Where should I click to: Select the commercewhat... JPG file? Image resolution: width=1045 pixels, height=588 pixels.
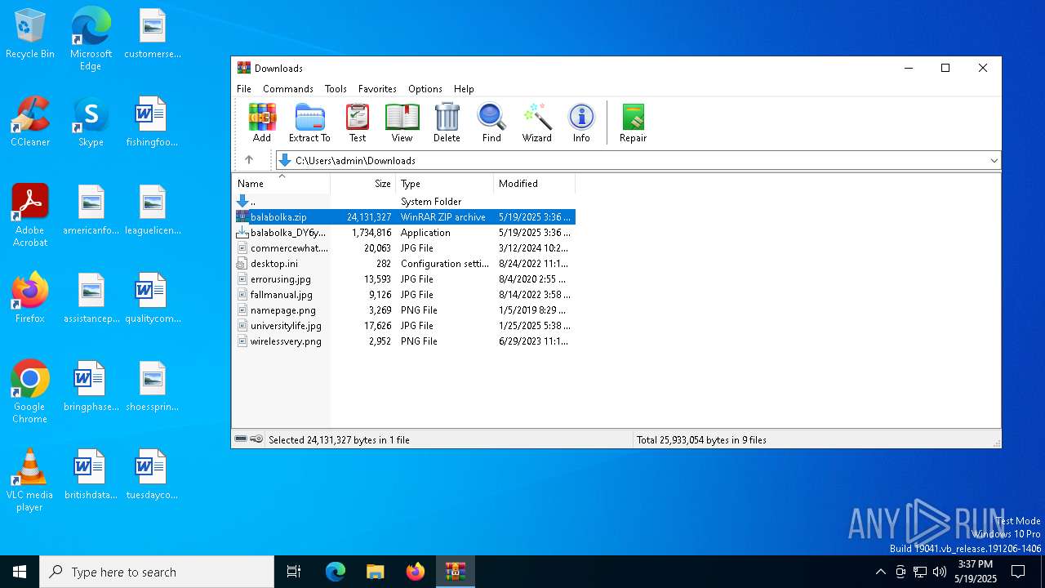click(405, 248)
